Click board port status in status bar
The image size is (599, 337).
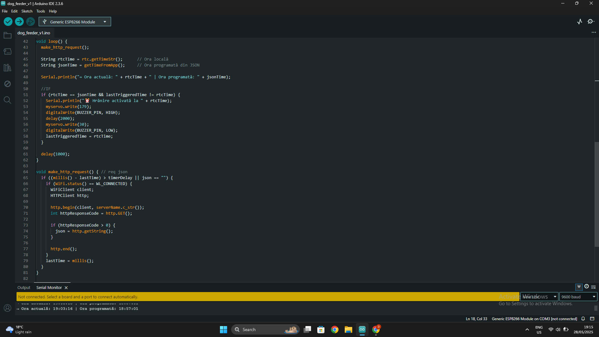point(534,319)
